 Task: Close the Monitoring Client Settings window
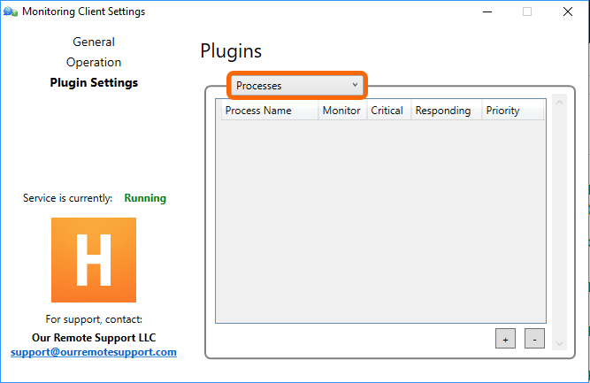(x=568, y=11)
